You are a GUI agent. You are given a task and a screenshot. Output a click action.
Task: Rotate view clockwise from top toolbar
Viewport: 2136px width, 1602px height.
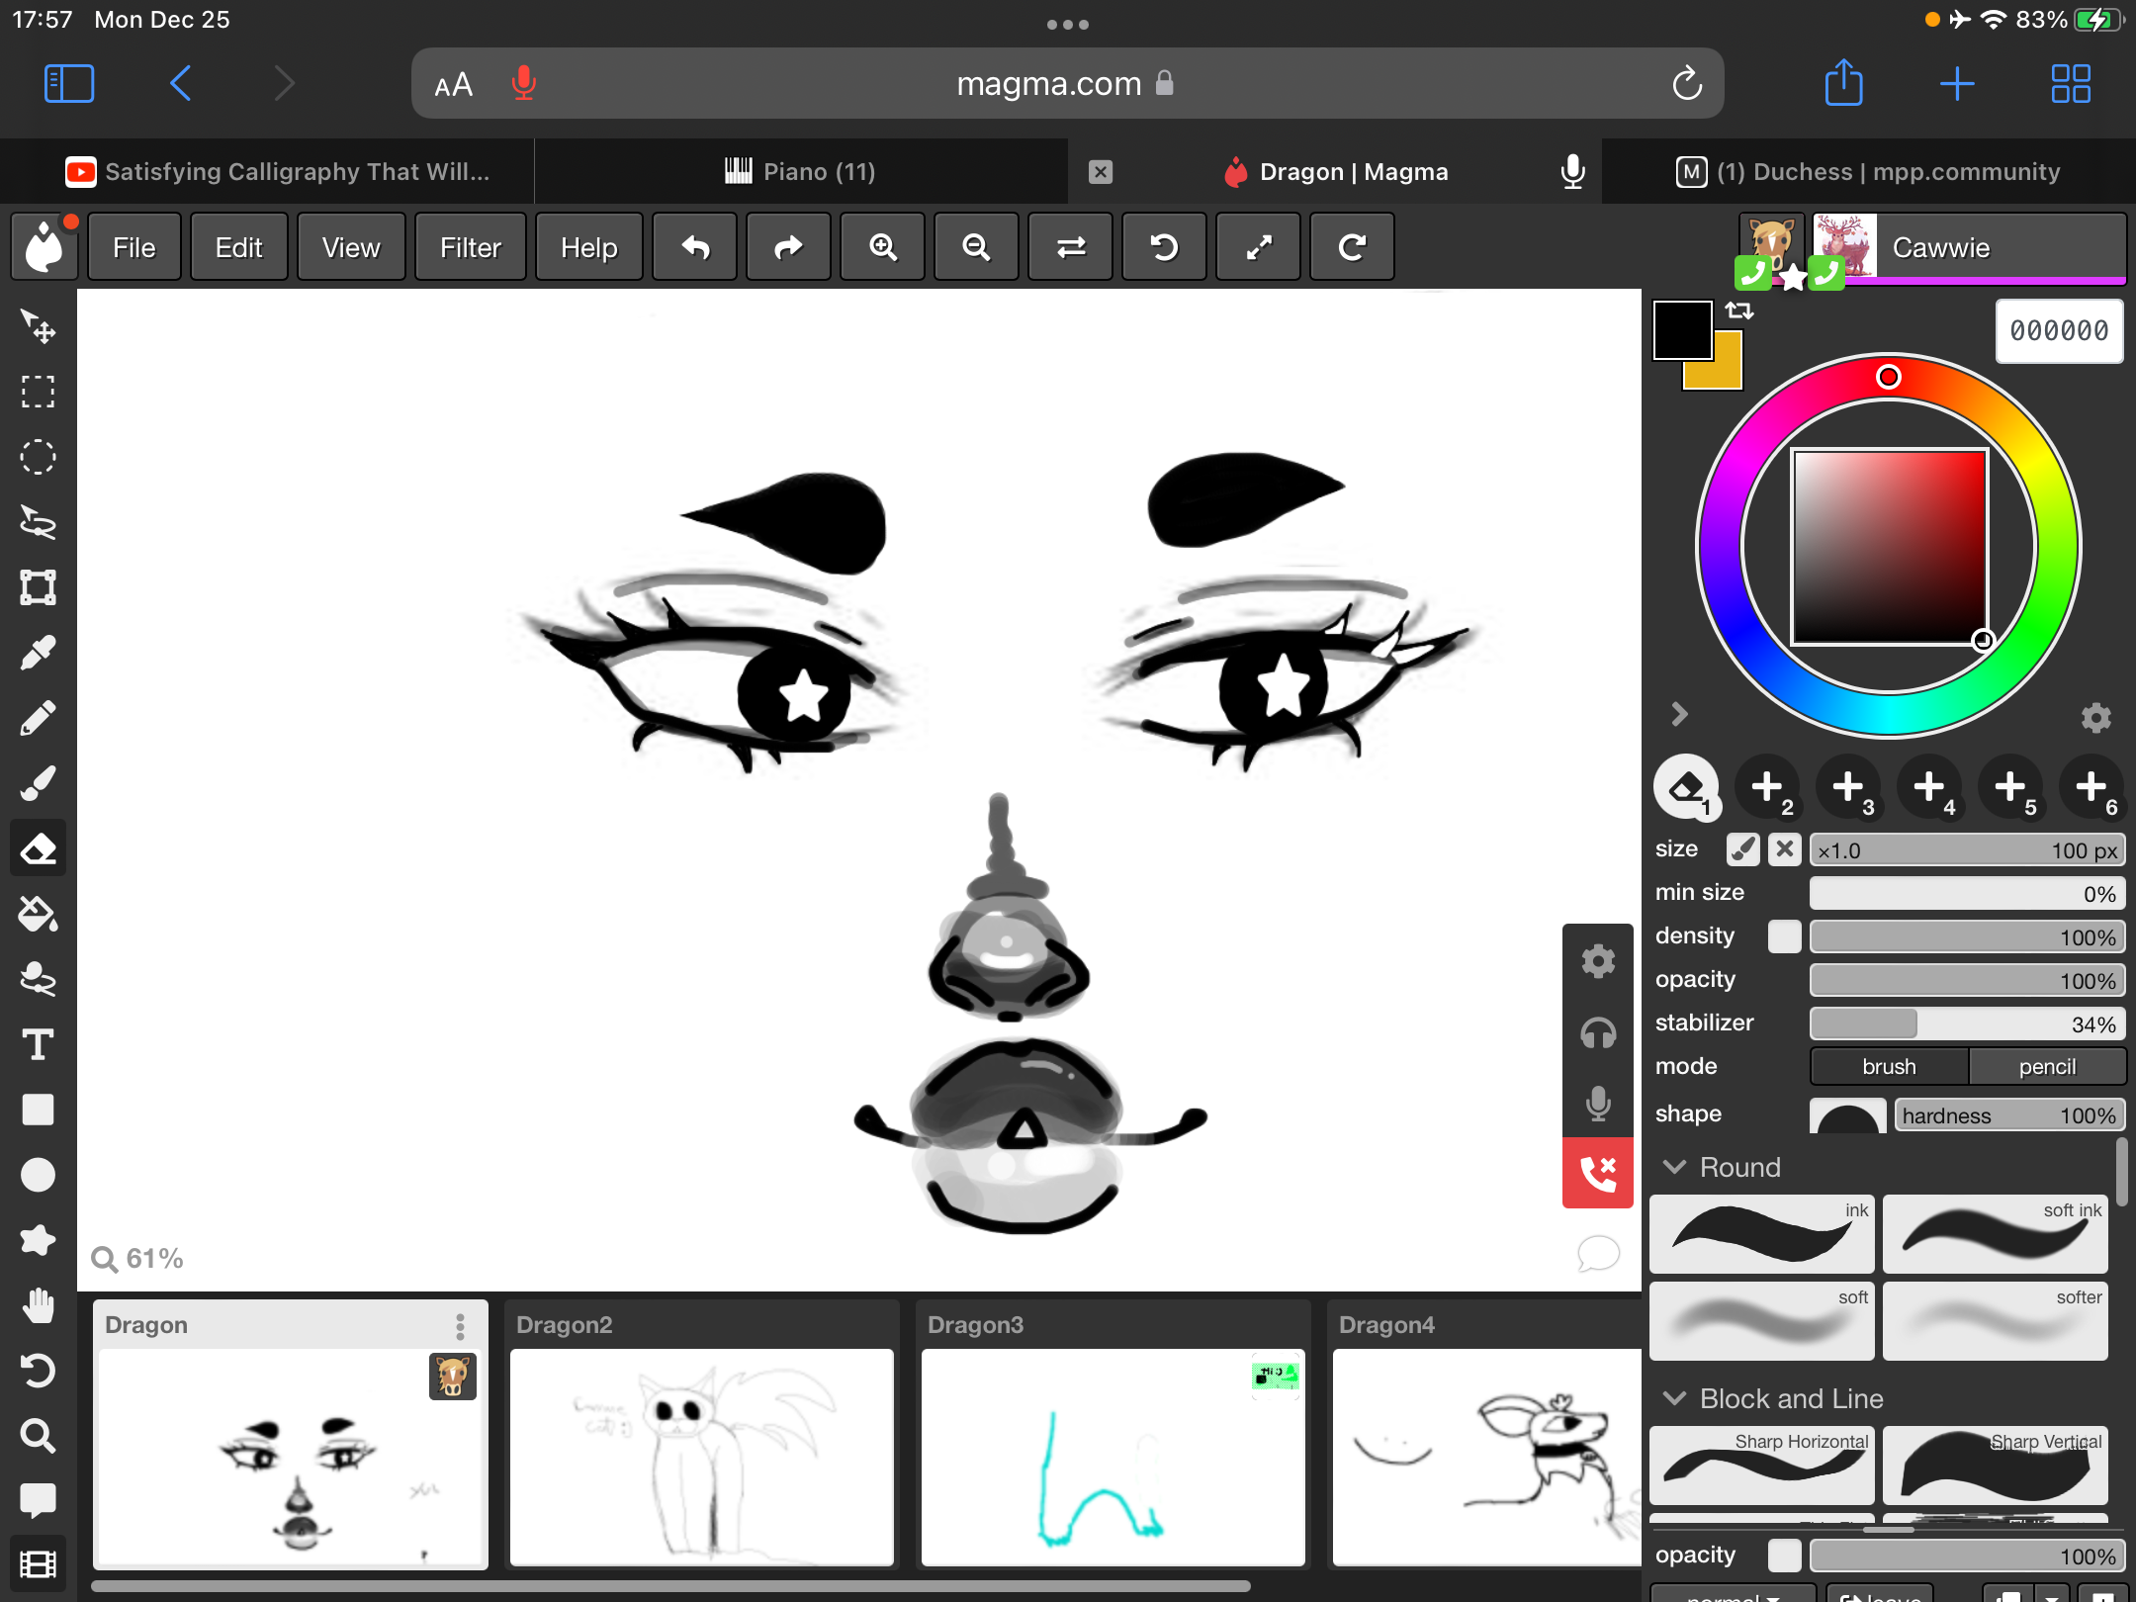click(1352, 247)
